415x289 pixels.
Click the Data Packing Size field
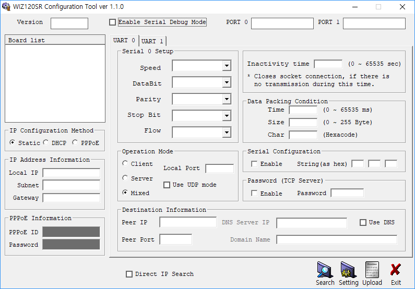(x=303, y=123)
